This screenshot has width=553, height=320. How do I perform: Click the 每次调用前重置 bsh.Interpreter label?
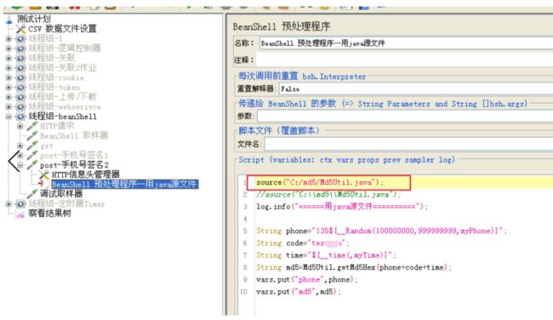pos(302,77)
